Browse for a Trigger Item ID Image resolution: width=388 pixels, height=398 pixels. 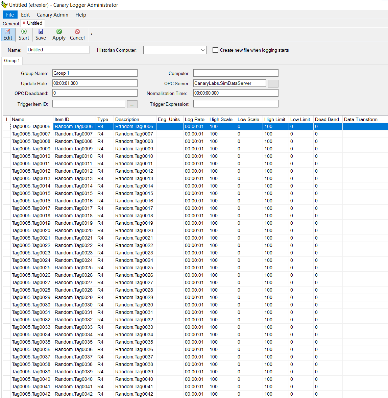132,104
